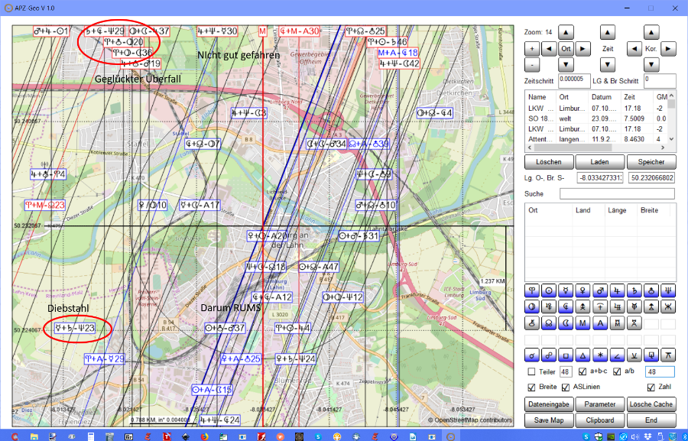Click the LG & Br Schritt field
This screenshot has width=688, height=441.
pyautogui.click(x=660, y=81)
